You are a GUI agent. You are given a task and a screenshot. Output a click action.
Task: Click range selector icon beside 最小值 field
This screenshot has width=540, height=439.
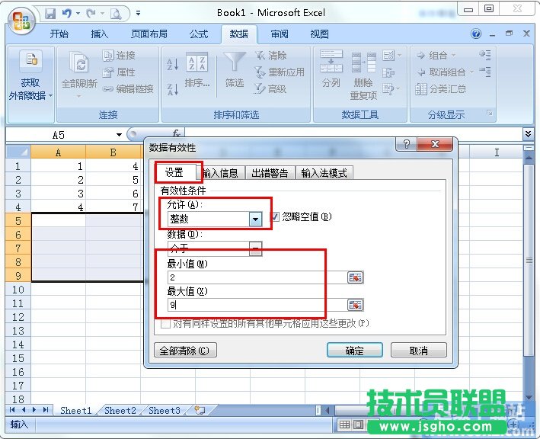pyautogui.click(x=356, y=277)
